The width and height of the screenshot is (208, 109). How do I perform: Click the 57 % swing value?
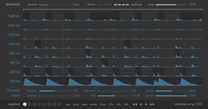coord(193,4)
